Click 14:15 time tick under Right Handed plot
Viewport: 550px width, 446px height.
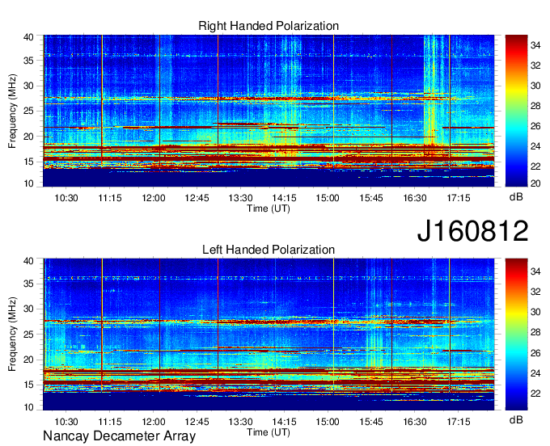(284, 198)
